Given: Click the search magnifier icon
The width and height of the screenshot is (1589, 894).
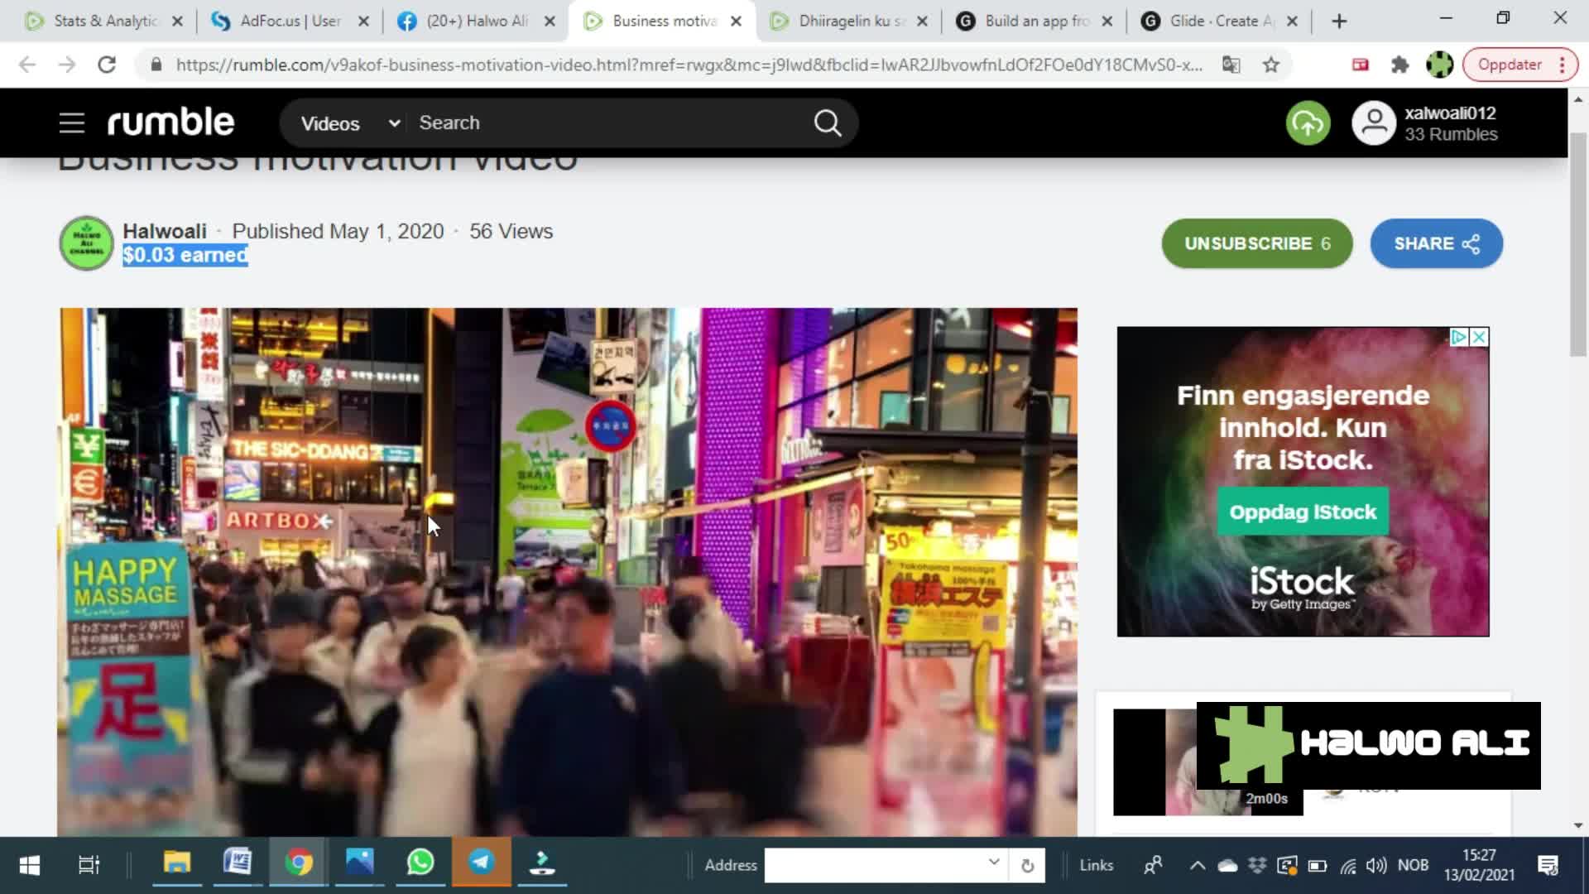Looking at the screenshot, I should coord(827,123).
